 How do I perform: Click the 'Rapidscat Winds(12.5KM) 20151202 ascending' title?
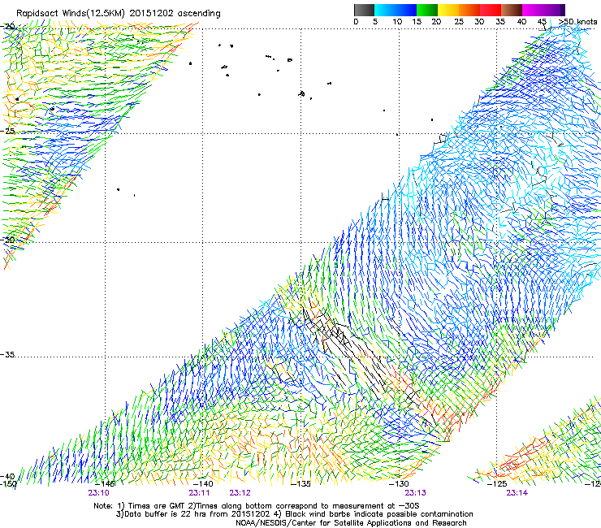119,14
